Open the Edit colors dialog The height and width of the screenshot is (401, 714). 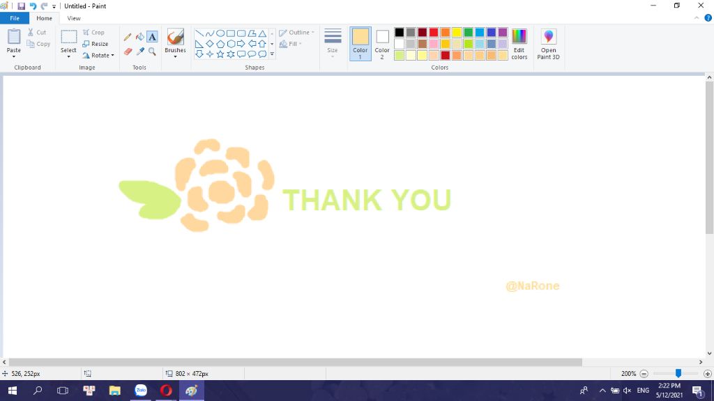pyautogui.click(x=519, y=44)
